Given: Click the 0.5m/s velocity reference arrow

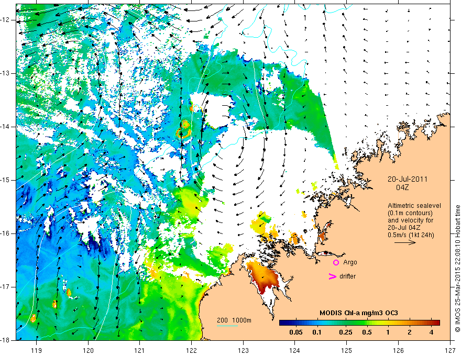Looking at the screenshot, I should point(405,242).
